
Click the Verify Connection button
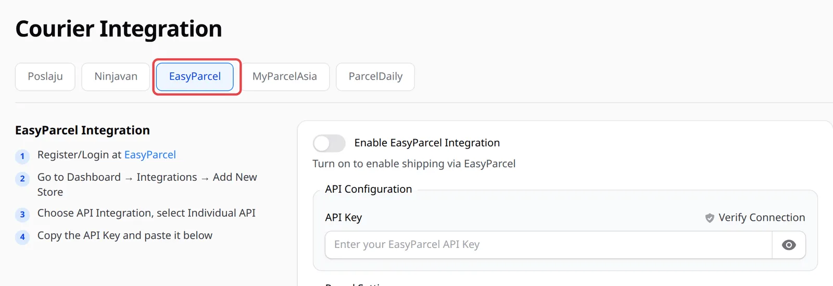(x=755, y=218)
